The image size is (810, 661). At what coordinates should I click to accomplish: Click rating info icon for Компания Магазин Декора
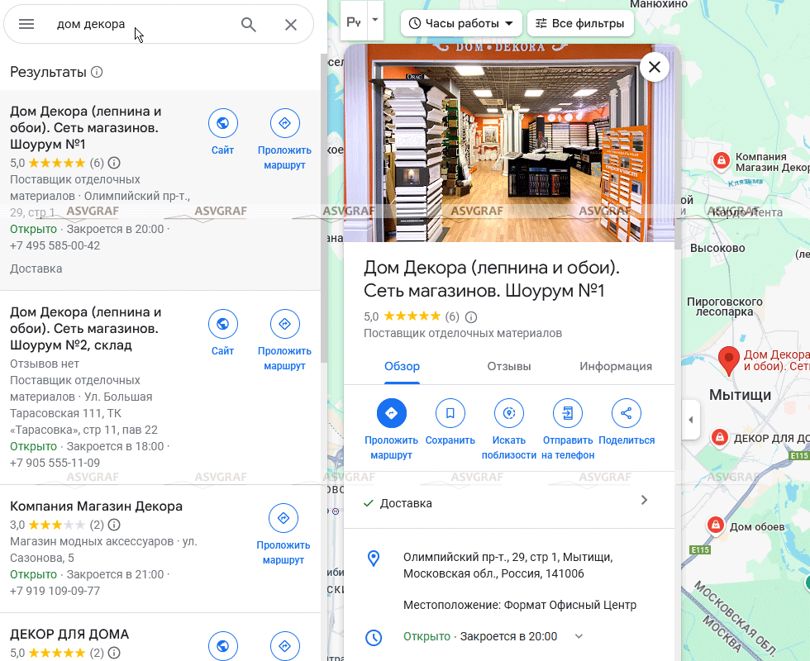coord(114,525)
